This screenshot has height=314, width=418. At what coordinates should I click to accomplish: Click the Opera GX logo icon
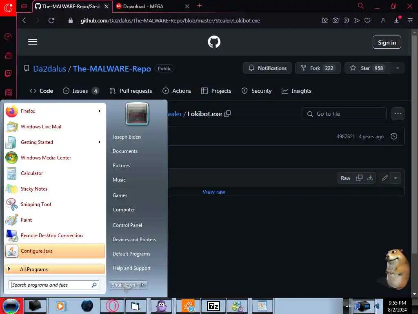click(8, 8)
